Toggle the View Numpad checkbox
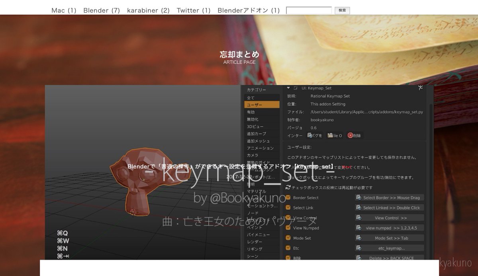The width and height of the screenshot is (478, 276). click(288, 228)
